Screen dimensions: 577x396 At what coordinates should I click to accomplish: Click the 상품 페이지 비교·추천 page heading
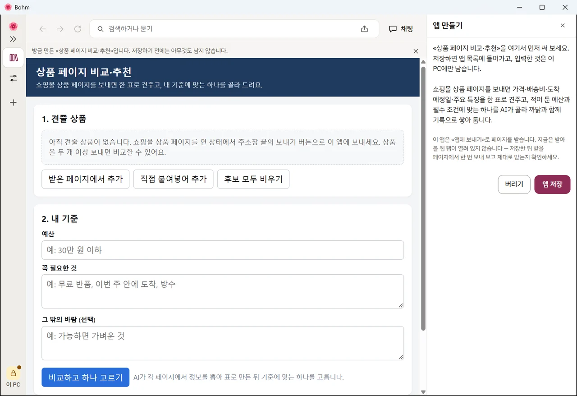coord(84,72)
